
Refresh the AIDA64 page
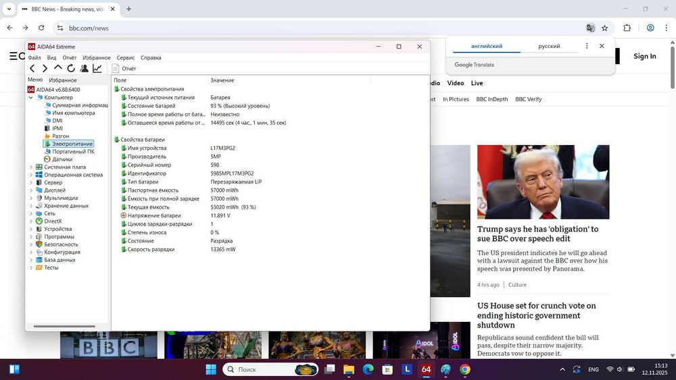71,68
